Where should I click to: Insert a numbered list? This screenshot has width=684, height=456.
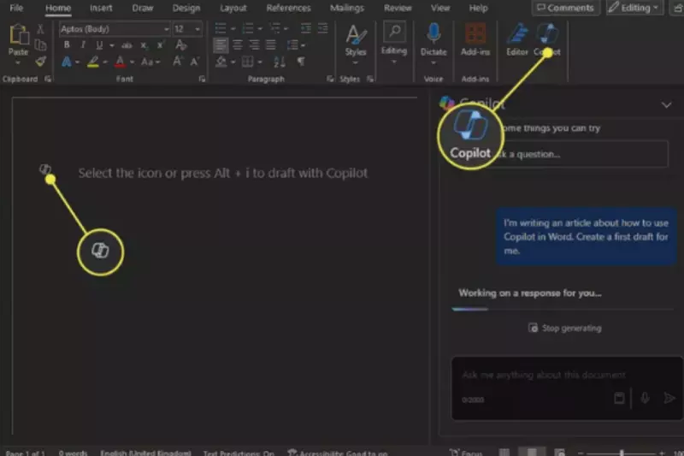coord(247,29)
